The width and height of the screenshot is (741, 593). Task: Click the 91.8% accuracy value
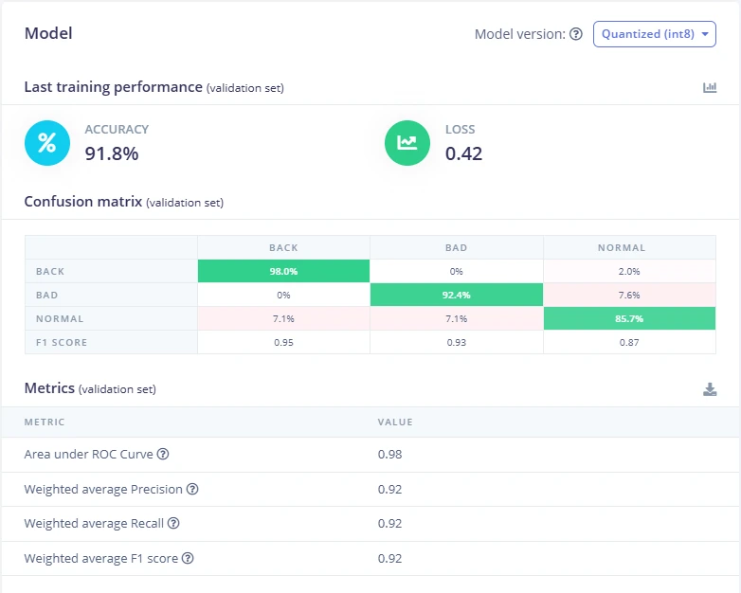tap(112, 153)
